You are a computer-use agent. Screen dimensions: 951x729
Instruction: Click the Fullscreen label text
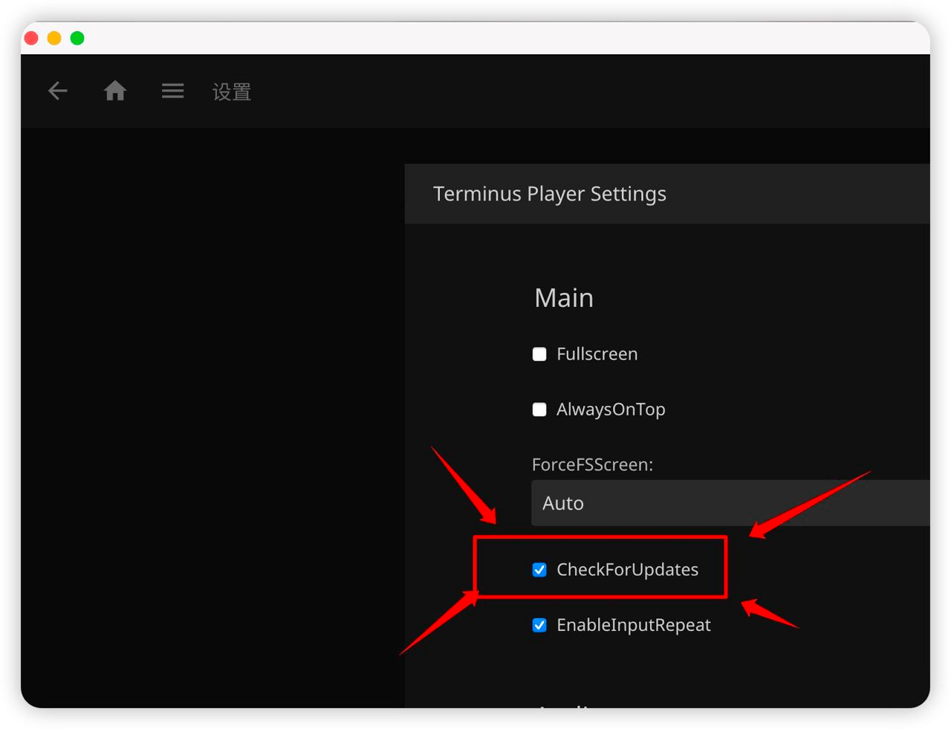(x=597, y=354)
